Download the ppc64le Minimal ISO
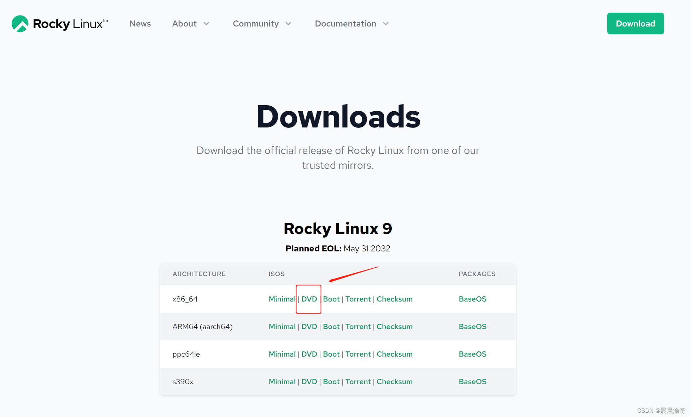This screenshot has width=691, height=417. point(282,354)
